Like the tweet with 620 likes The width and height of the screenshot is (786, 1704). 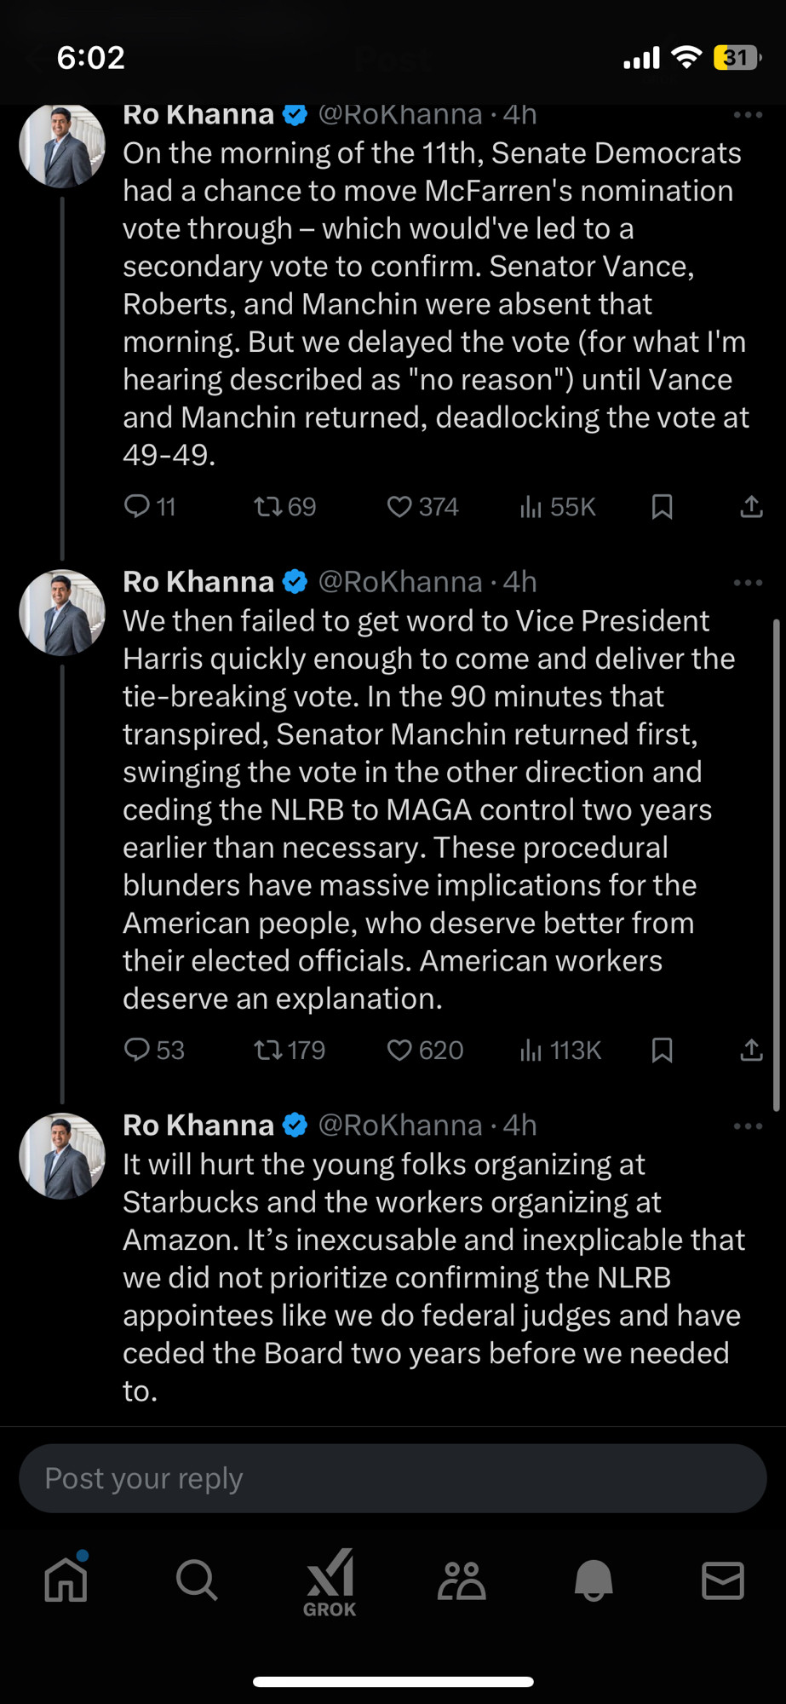(x=425, y=1050)
